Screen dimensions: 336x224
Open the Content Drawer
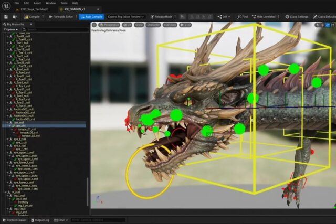pos(15,220)
